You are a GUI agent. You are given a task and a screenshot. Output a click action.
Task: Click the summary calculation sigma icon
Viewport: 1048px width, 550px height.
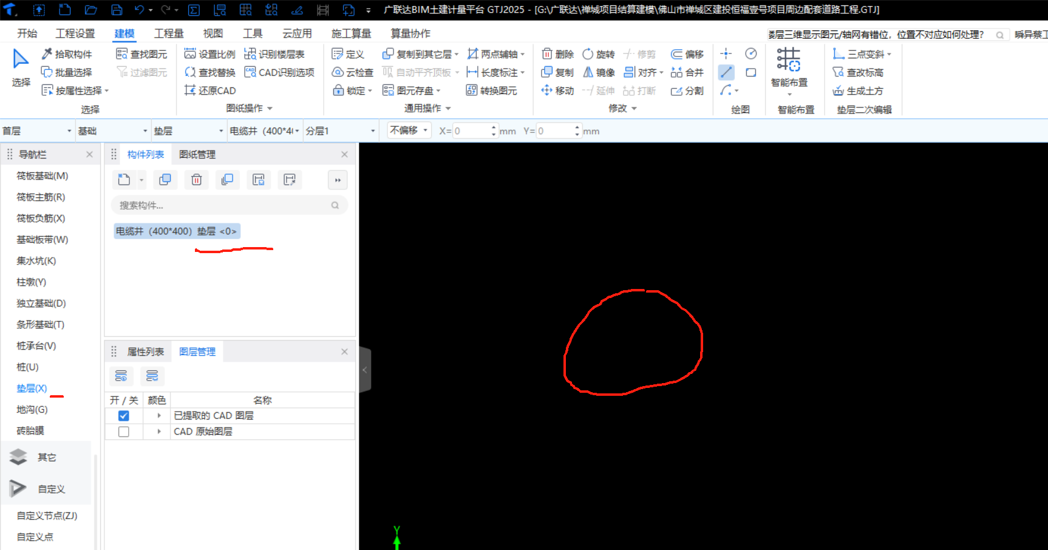194,10
